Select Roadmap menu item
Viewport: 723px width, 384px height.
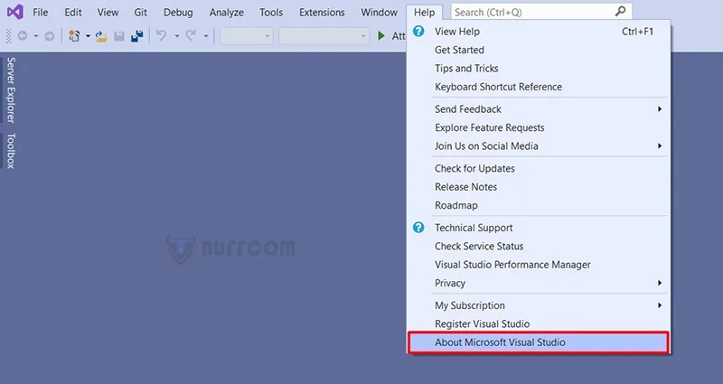tap(538, 205)
